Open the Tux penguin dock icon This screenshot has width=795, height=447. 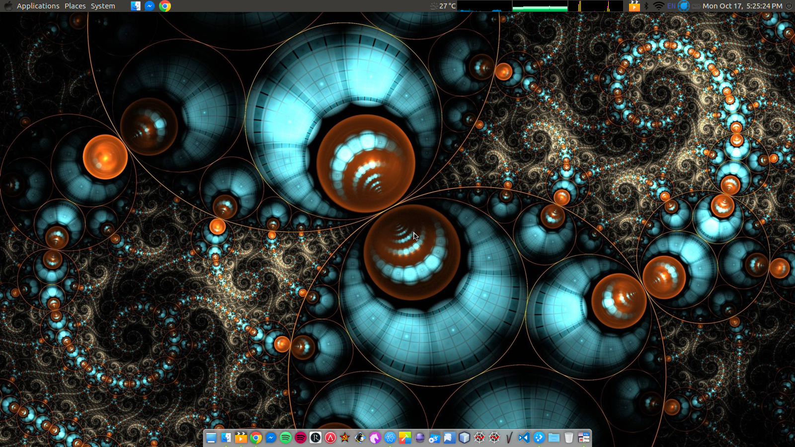(x=360, y=438)
